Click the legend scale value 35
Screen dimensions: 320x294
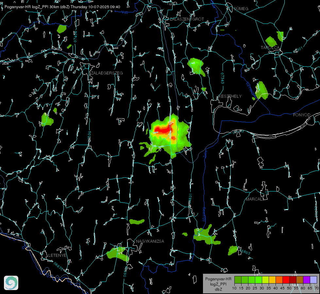coord(269,288)
